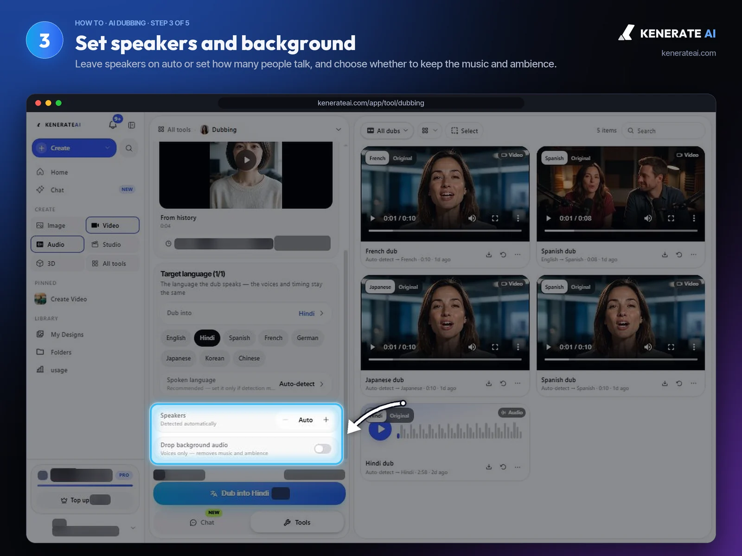Download the Japanese dub
Viewport: 742px width, 556px height.
[489, 383]
